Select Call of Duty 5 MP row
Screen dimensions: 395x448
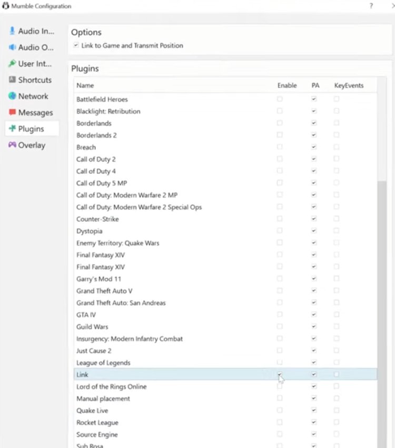click(225, 183)
